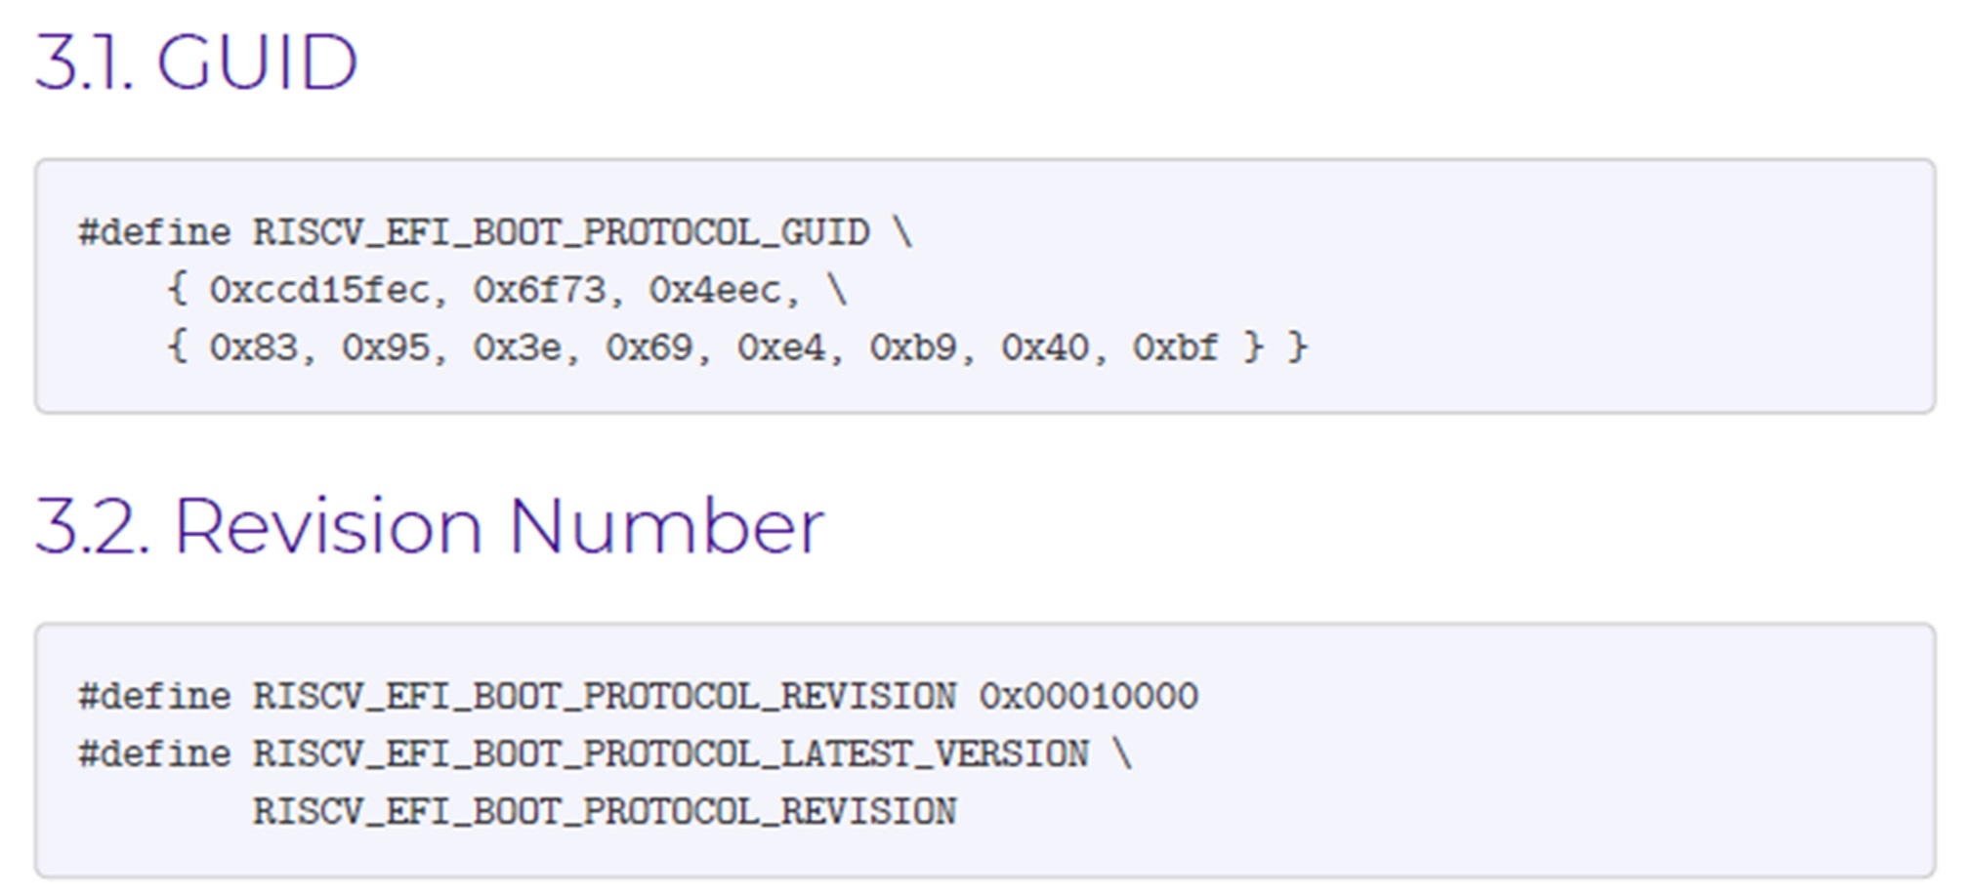Click the 0x4eec hex value

point(714,291)
